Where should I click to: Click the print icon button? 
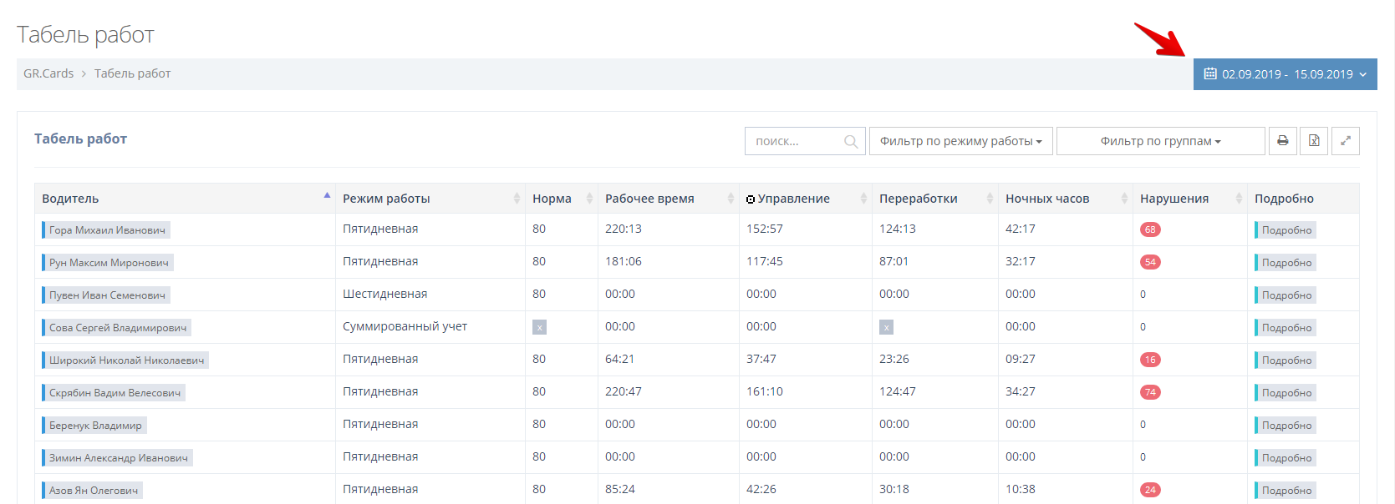pos(1282,141)
